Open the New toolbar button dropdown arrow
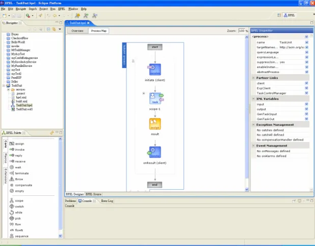Viewport: 315px width, 246px height. pyautogui.click(x=9, y=16)
